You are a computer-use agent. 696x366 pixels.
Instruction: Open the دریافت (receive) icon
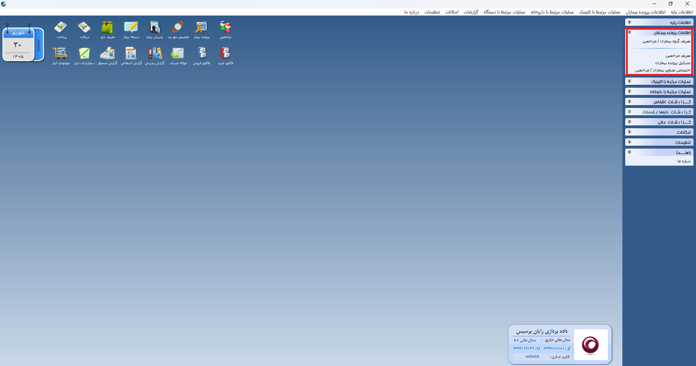coord(84,30)
